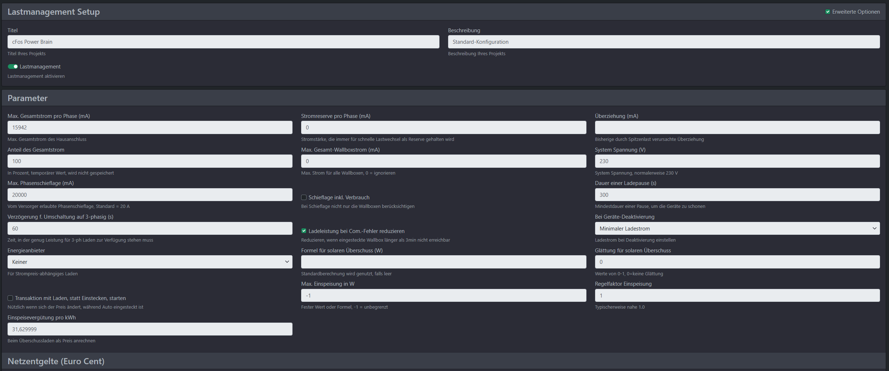
Task: Focus the Max. Gesamtstrom pro Phase field
Action: (150, 128)
